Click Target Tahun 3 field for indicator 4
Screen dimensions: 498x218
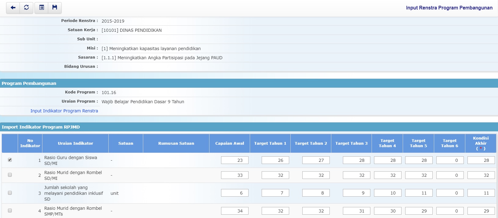356,211
